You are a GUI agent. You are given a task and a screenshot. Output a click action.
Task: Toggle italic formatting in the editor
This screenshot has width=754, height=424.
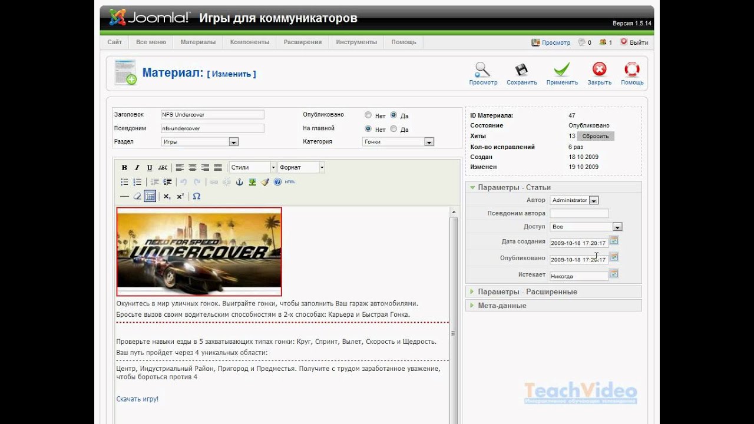[137, 168]
